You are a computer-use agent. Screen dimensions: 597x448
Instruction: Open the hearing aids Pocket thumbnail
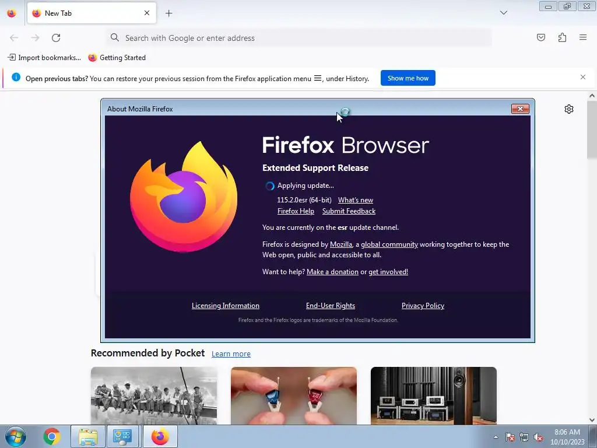[x=294, y=395]
